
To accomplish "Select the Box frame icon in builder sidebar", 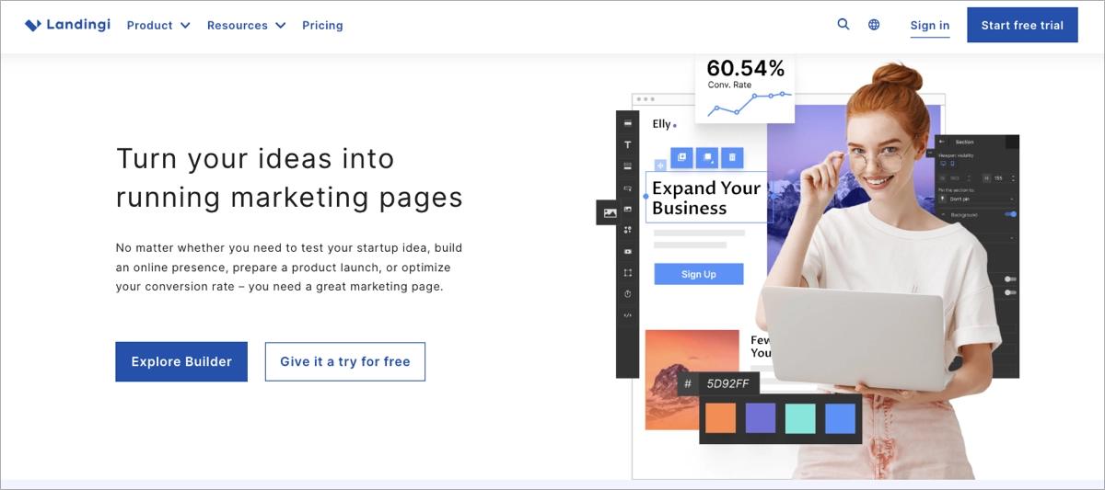I will click(x=628, y=272).
